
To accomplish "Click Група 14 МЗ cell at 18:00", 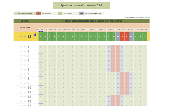I will [122, 101].
